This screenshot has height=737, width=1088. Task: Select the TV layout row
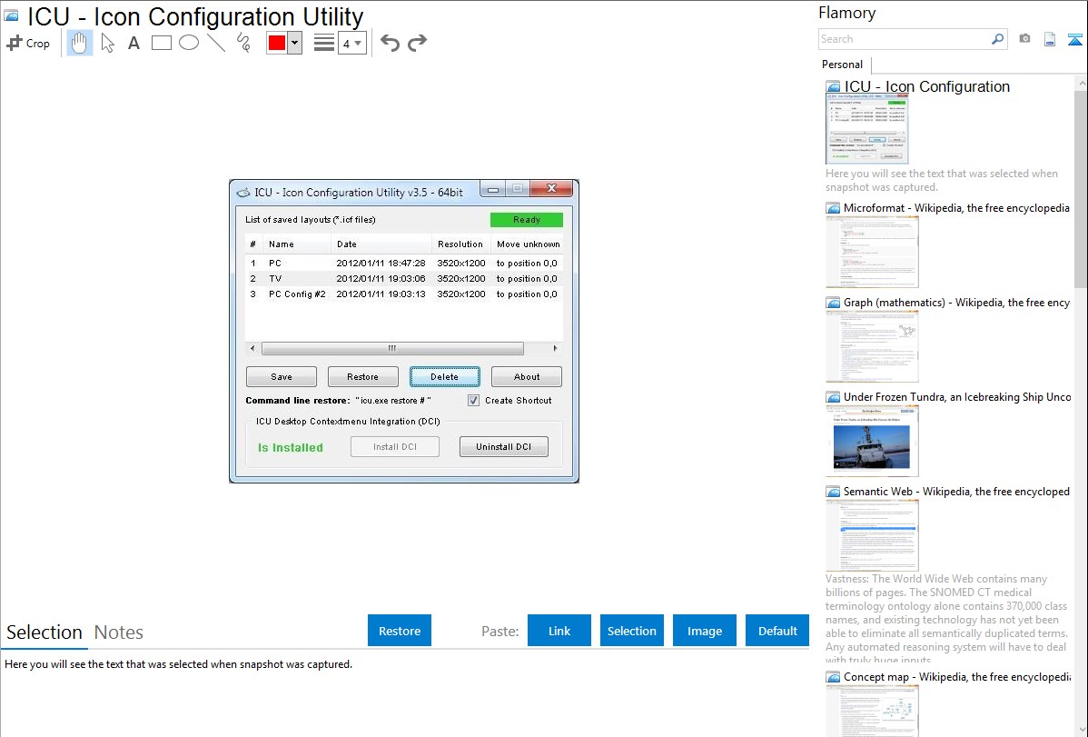[x=404, y=279]
